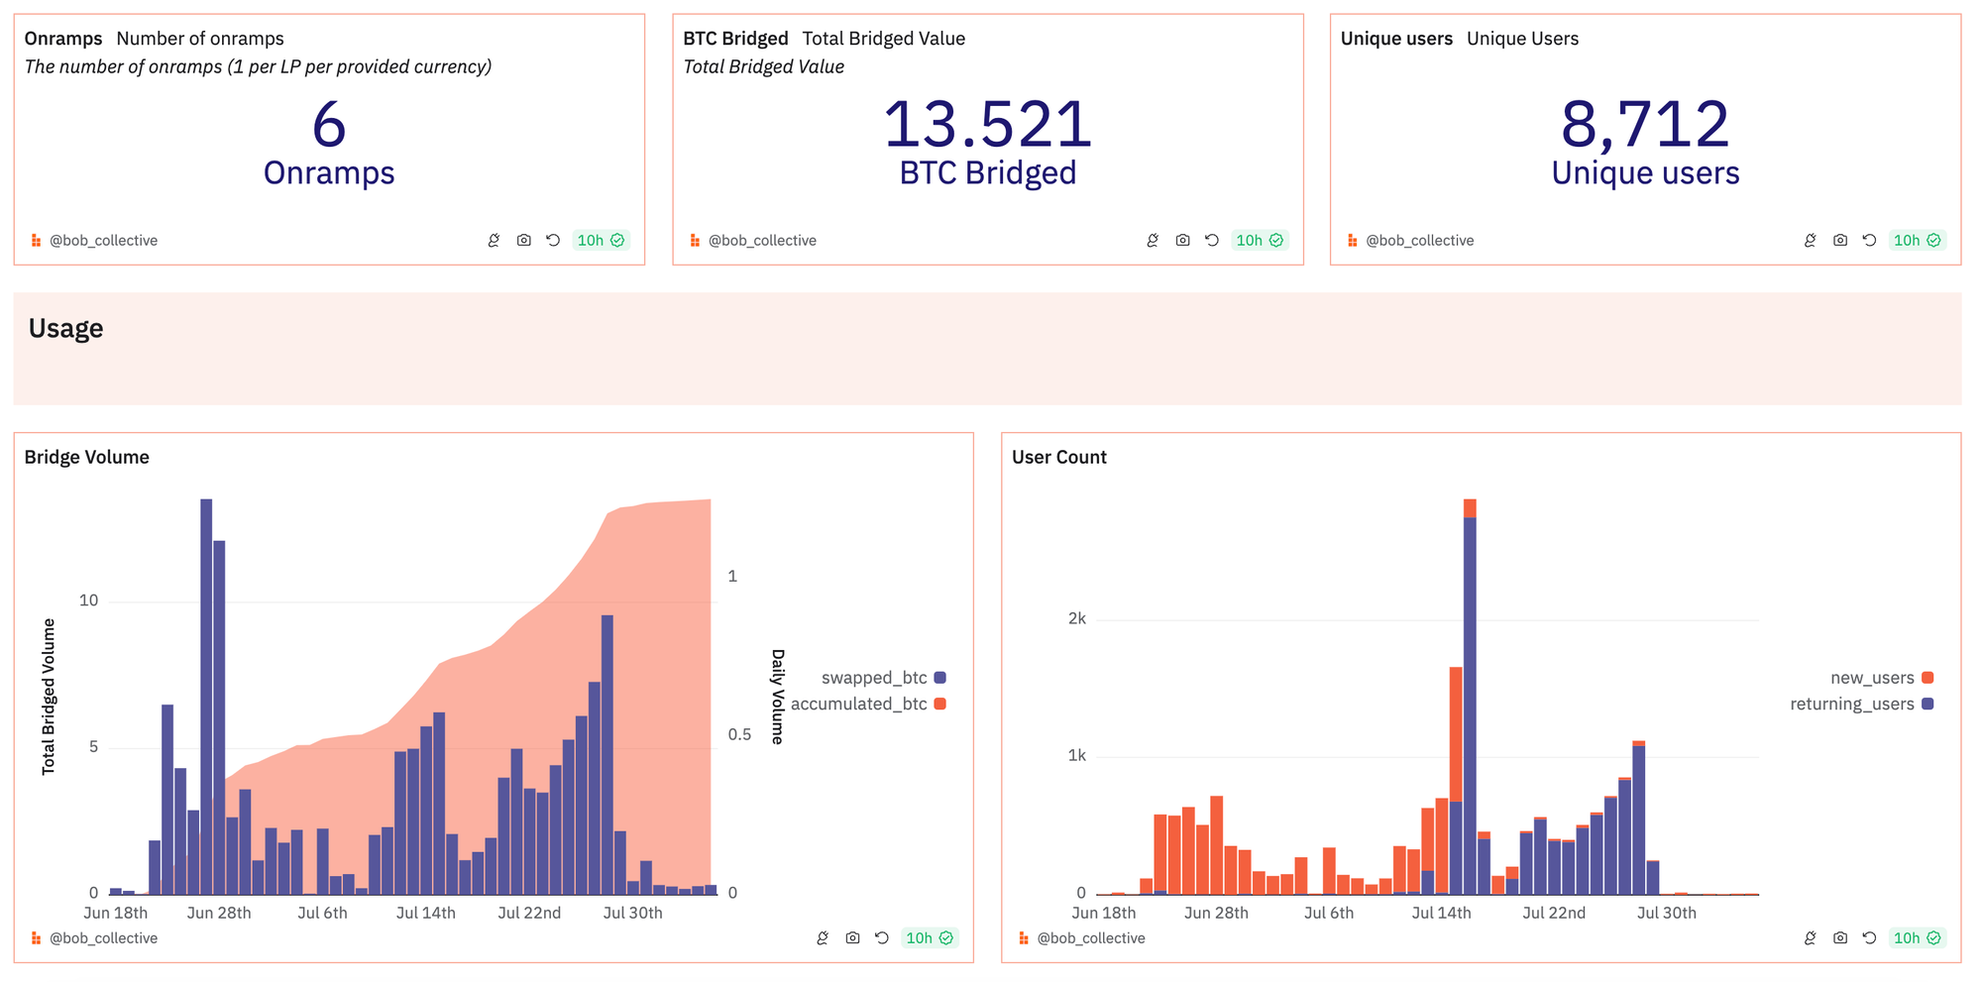Click the camera icon in Onramps panel

pyautogui.click(x=523, y=241)
